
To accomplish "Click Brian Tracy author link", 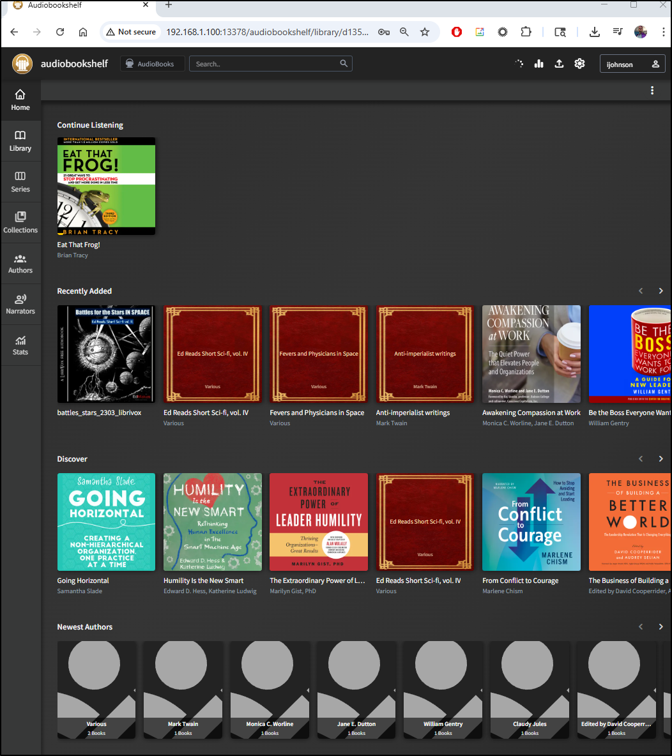I will (72, 255).
